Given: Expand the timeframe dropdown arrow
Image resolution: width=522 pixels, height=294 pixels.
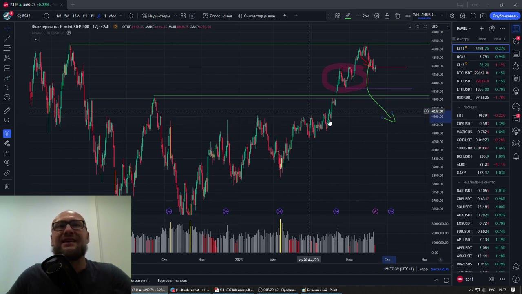Looking at the screenshot, I should pyautogui.click(x=121, y=16).
